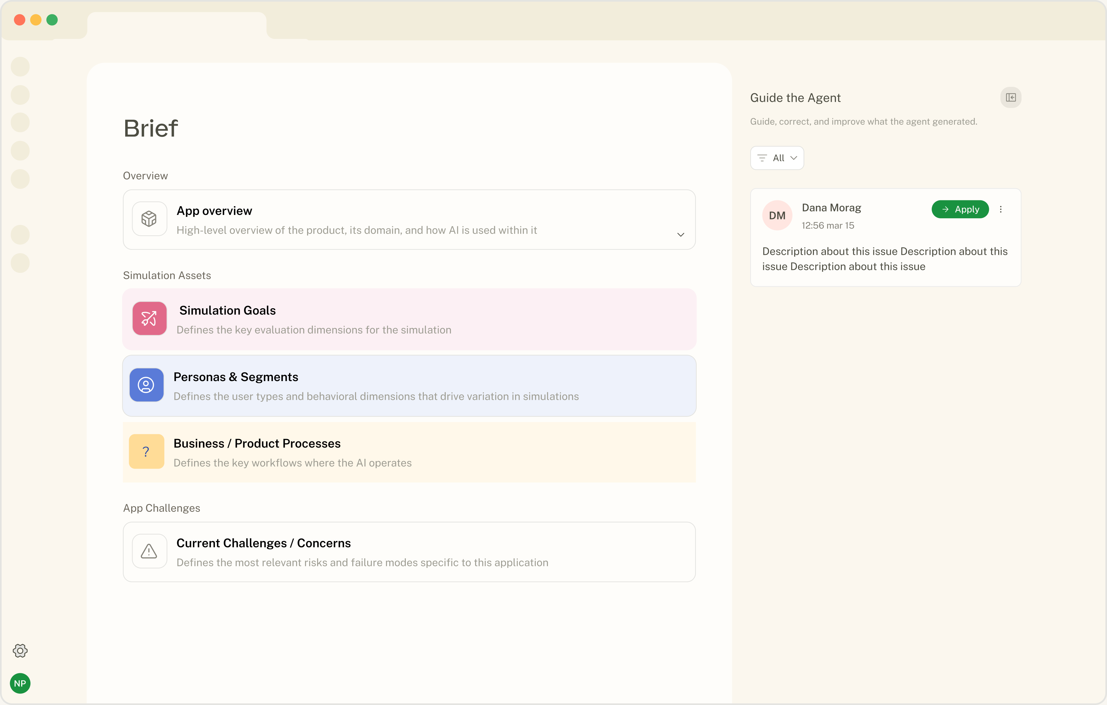Open the NP user avatar menu
The image size is (1107, 705).
tap(20, 683)
